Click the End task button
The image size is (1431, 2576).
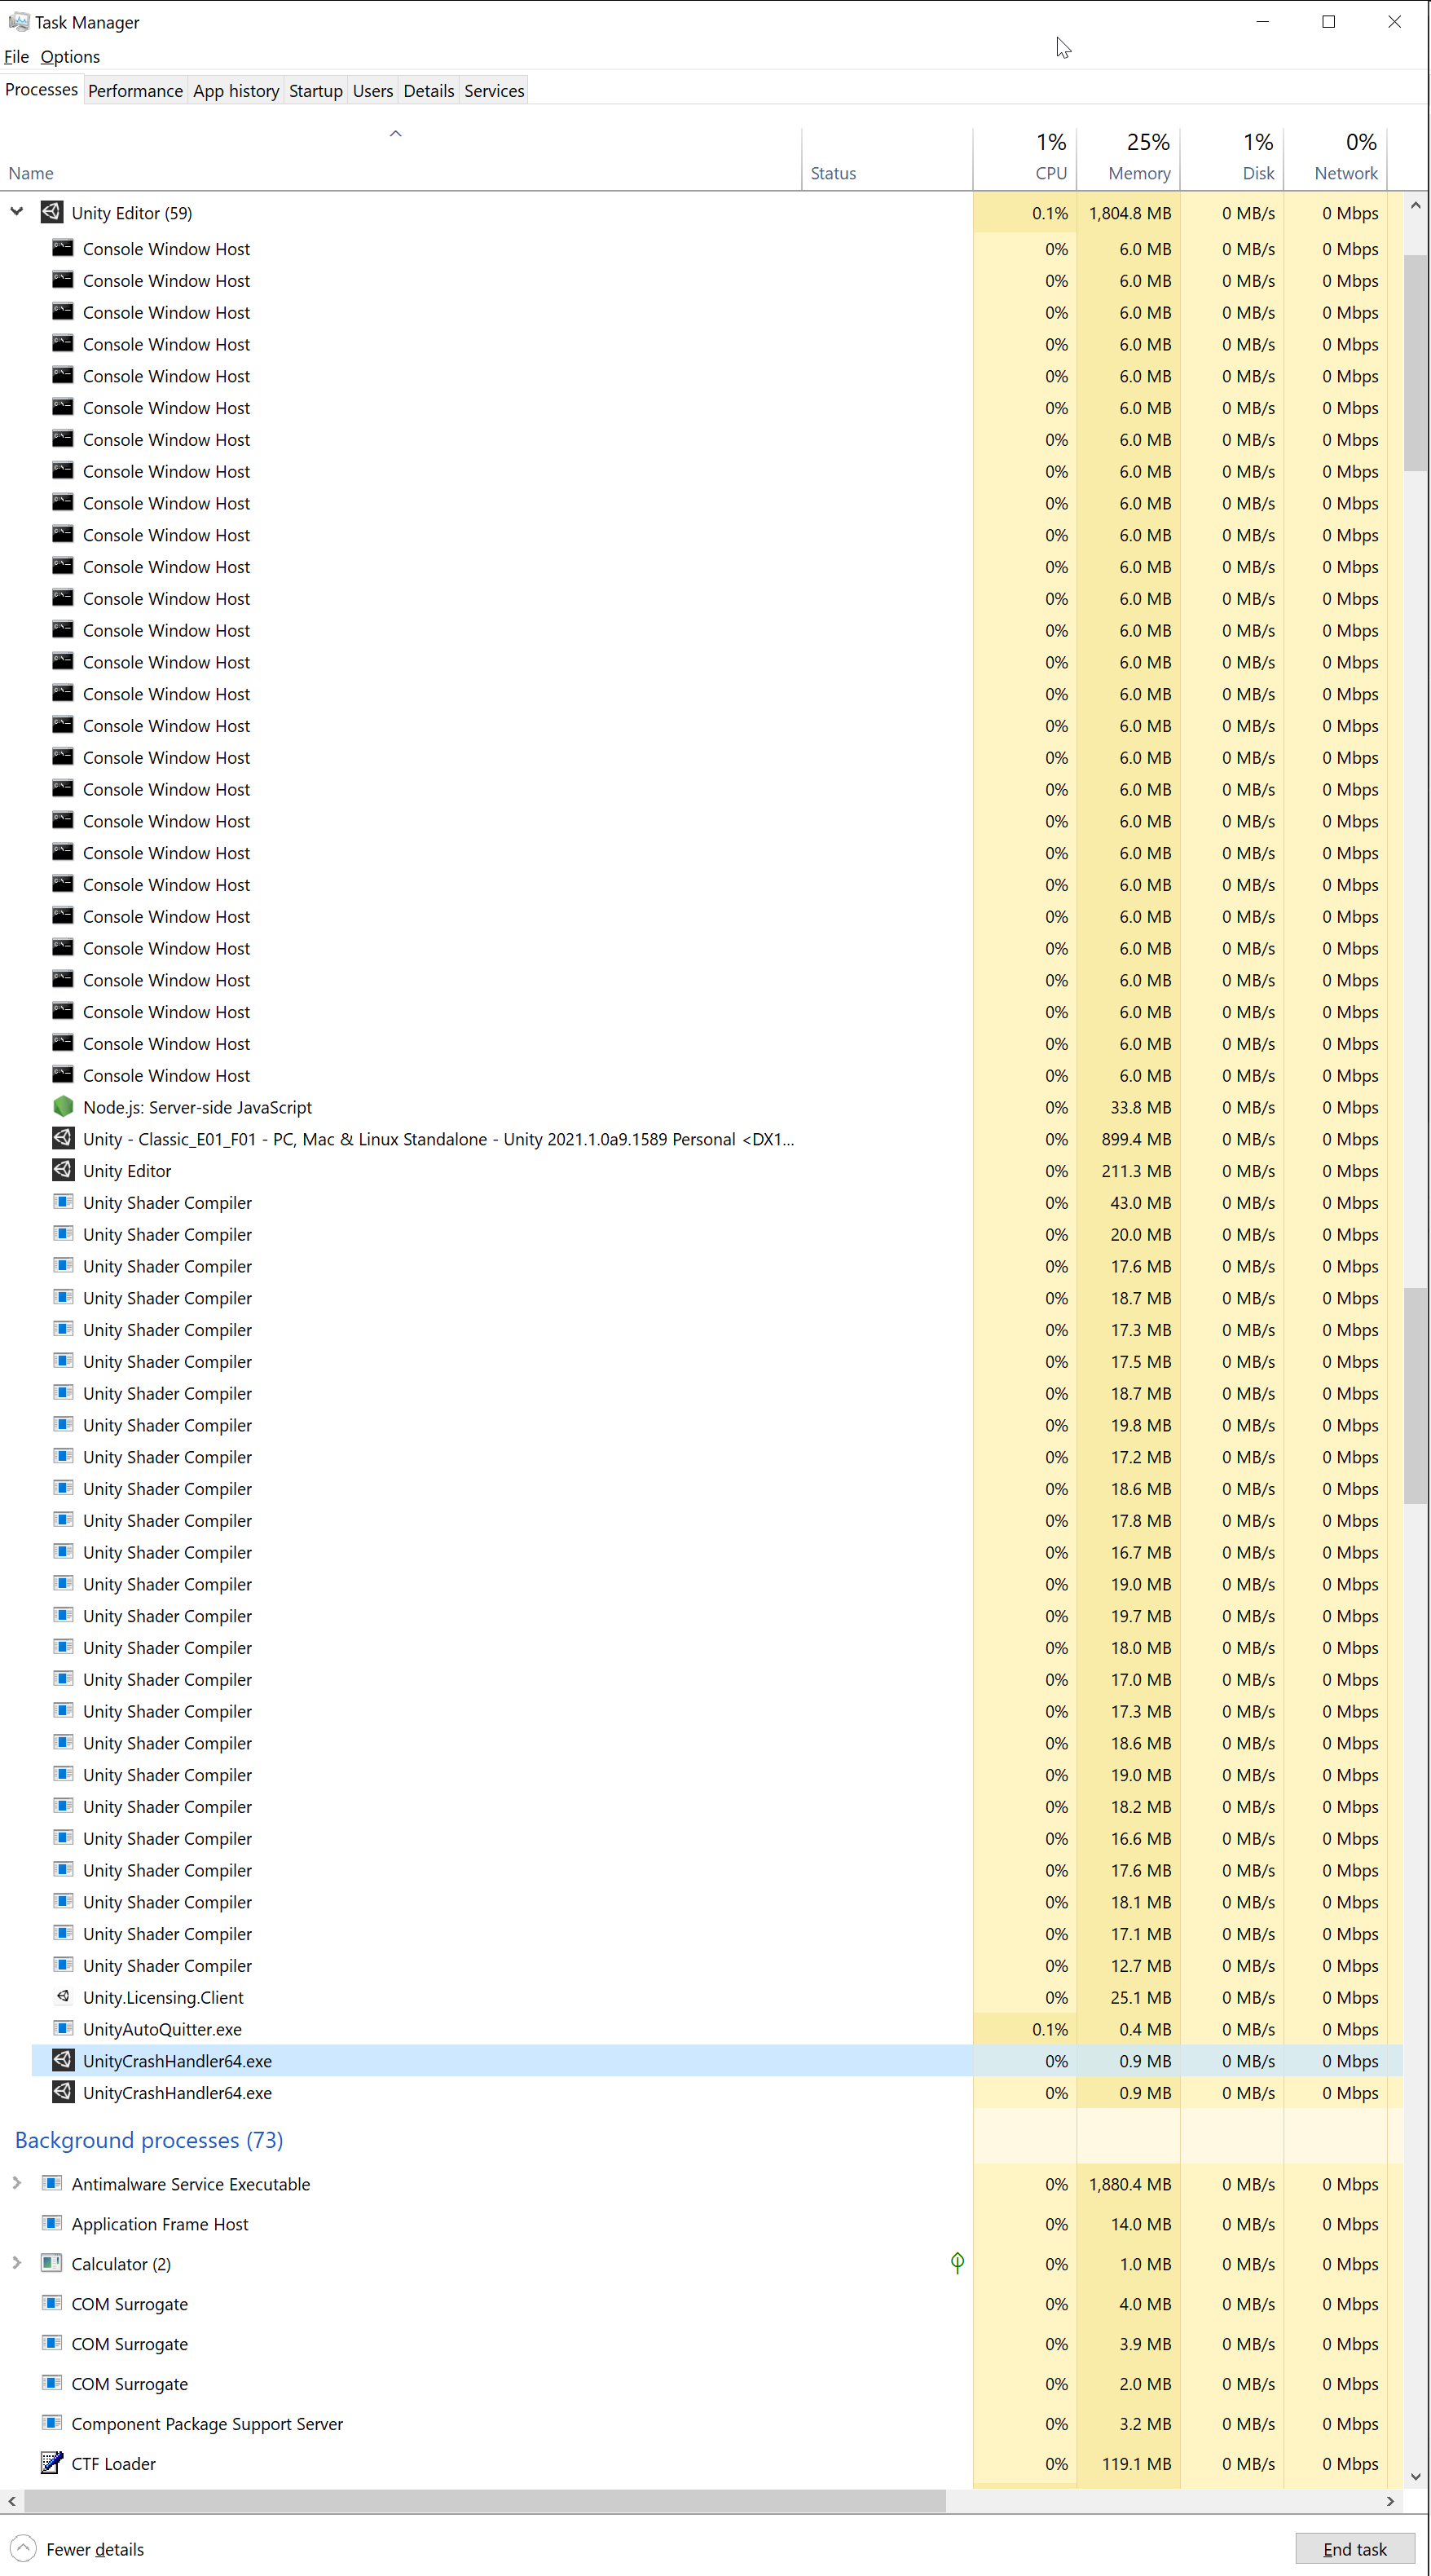[x=1356, y=2548]
